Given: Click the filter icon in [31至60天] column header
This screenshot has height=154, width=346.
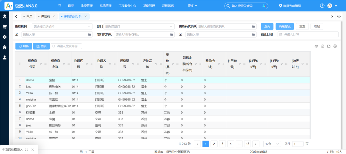Looking at the screenshot, I should 260,64.
